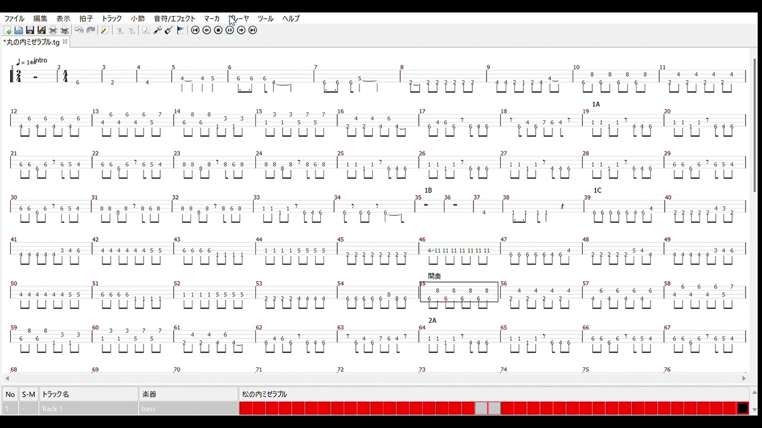
Task: Click the Save floppy disk icon
Action: [x=30, y=30]
